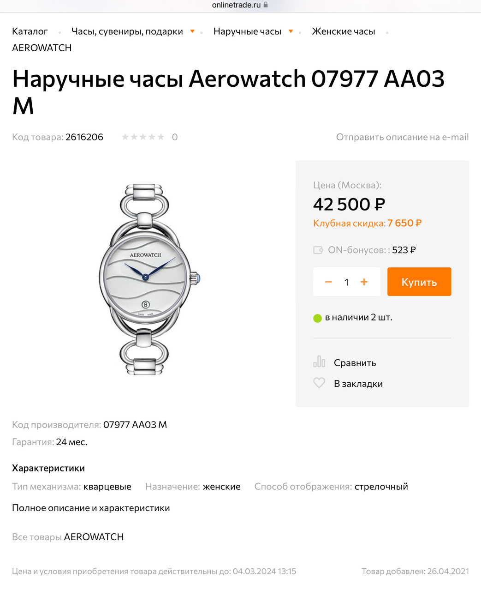Click the Сравнить text link
This screenshot has height=591, width=481.
(355, 363)
